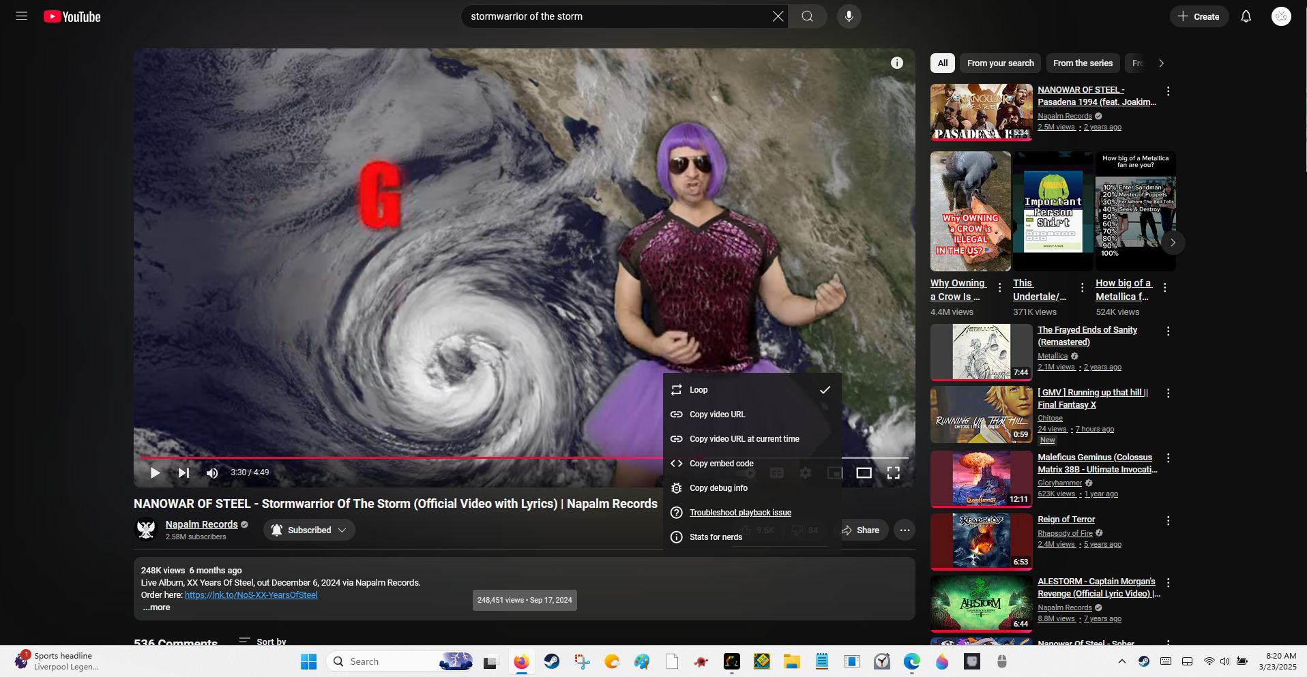Open Sports headline news widget
This screenshot has height=677, width=1307.
tap(56, 661)
